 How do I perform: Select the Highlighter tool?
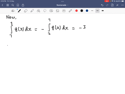click(x=32, y=11)
